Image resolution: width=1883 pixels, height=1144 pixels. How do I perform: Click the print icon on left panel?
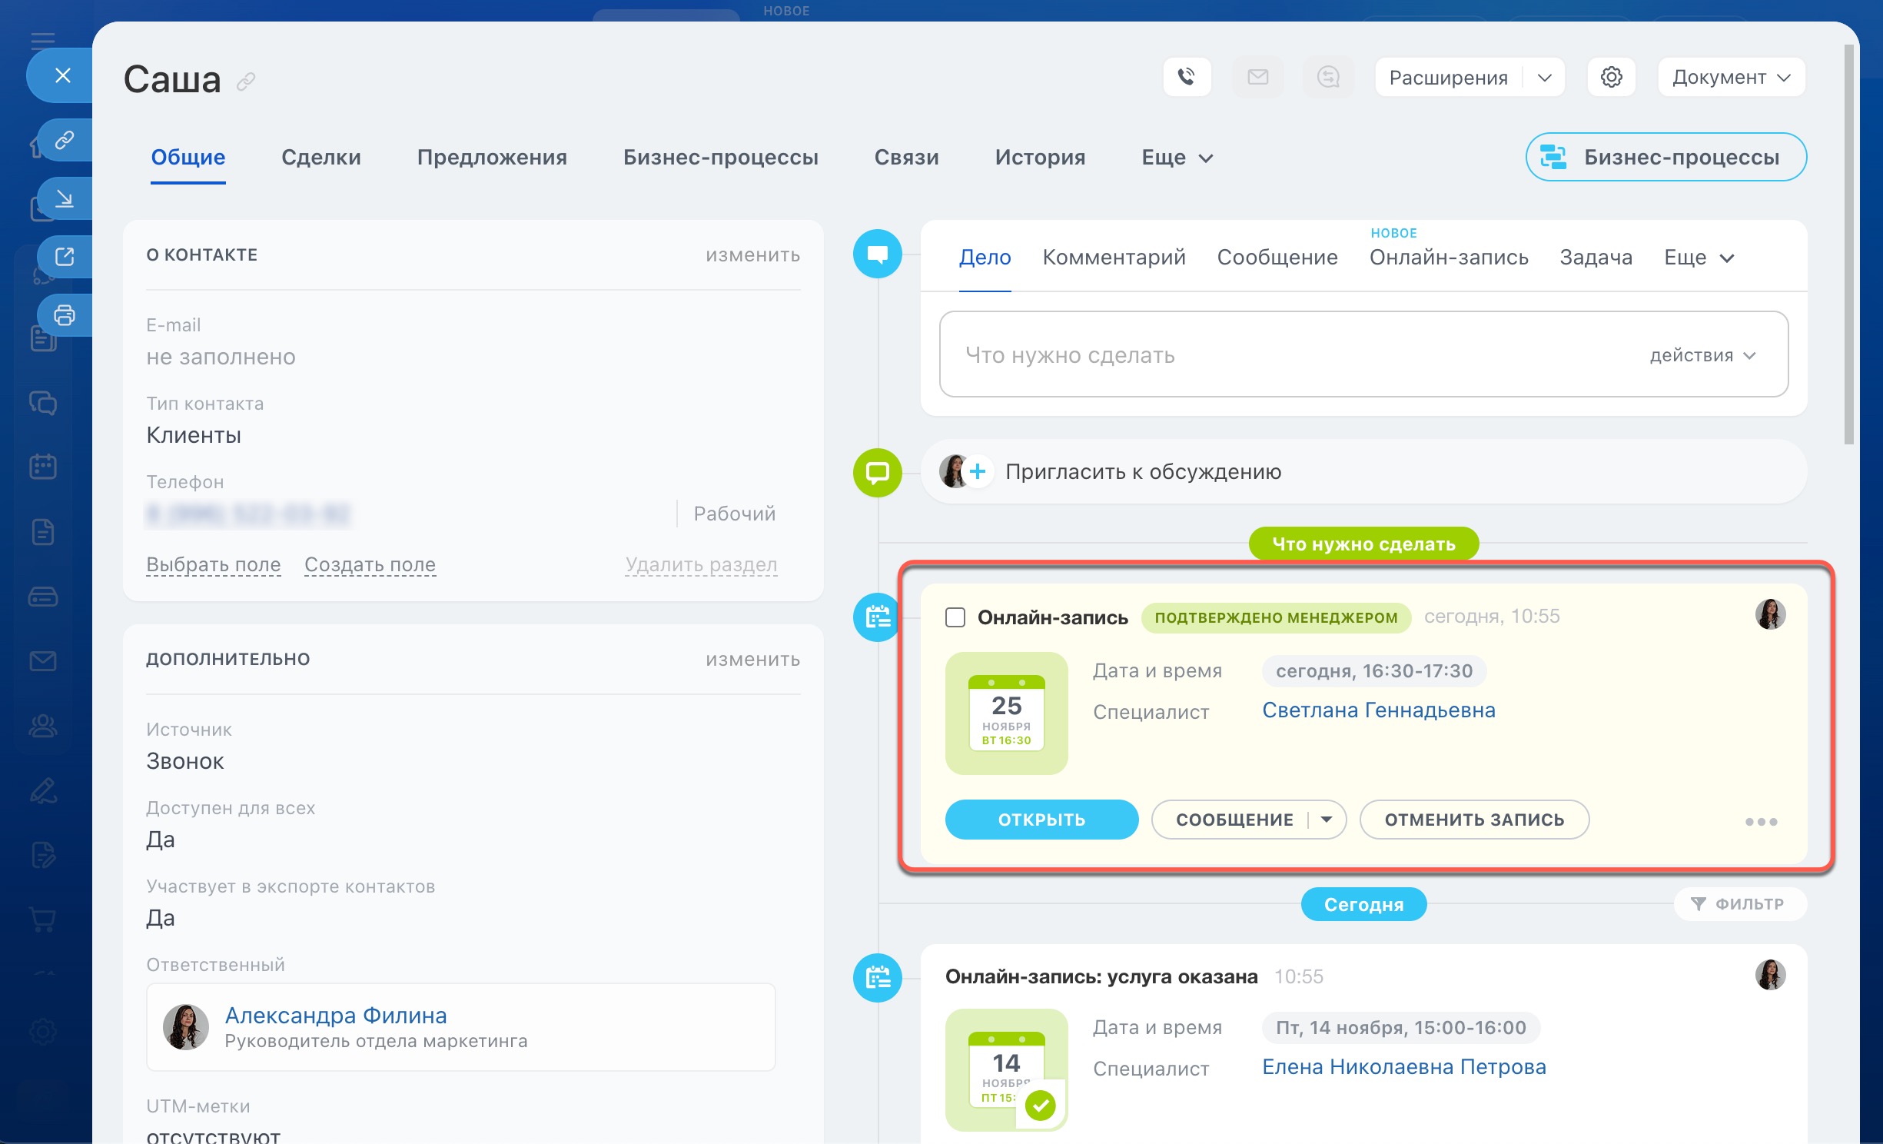click(65, 314)
